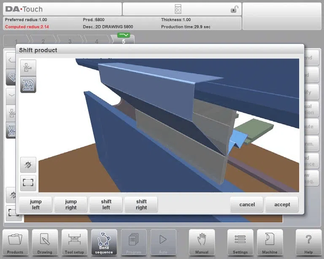Click jump right button

pos(71,204)
